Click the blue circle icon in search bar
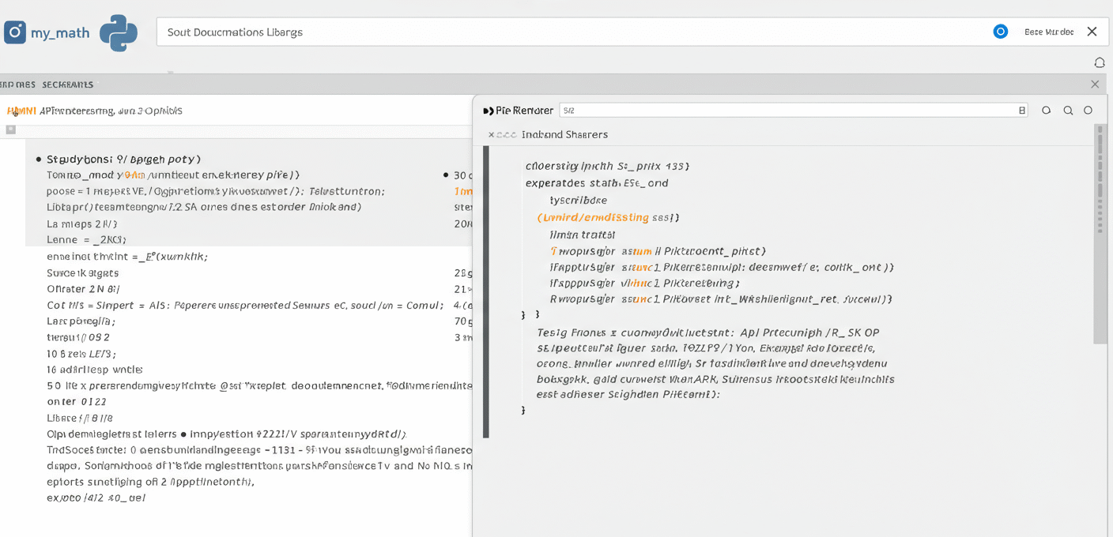This screenshot has width=1113, height=537. (1000, 32)
